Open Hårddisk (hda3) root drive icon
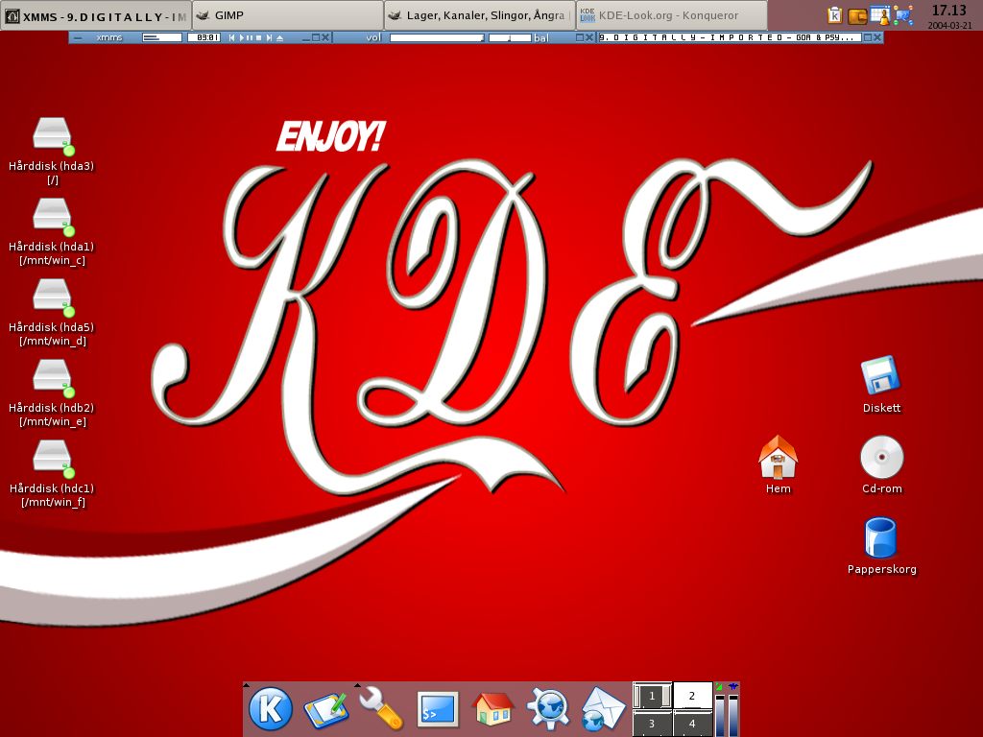The height and width of the screenshot is (737, 983). pyautogui.click(x=53, y=136)
